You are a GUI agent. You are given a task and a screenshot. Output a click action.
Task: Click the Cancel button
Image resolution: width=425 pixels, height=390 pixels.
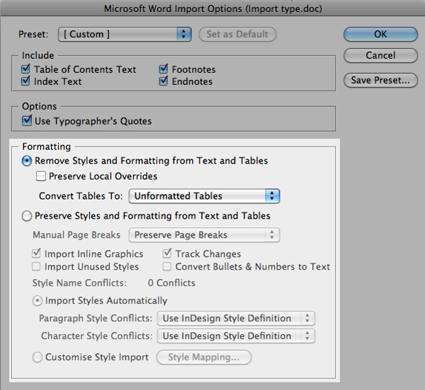click(380, 55)
